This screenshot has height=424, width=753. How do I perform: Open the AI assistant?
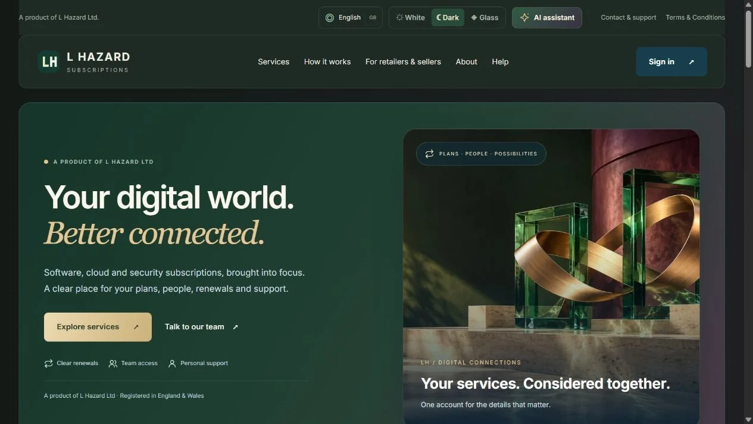(547, 18)
